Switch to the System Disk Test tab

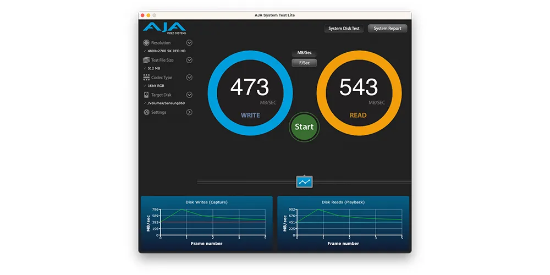click(x=344, y=29)
